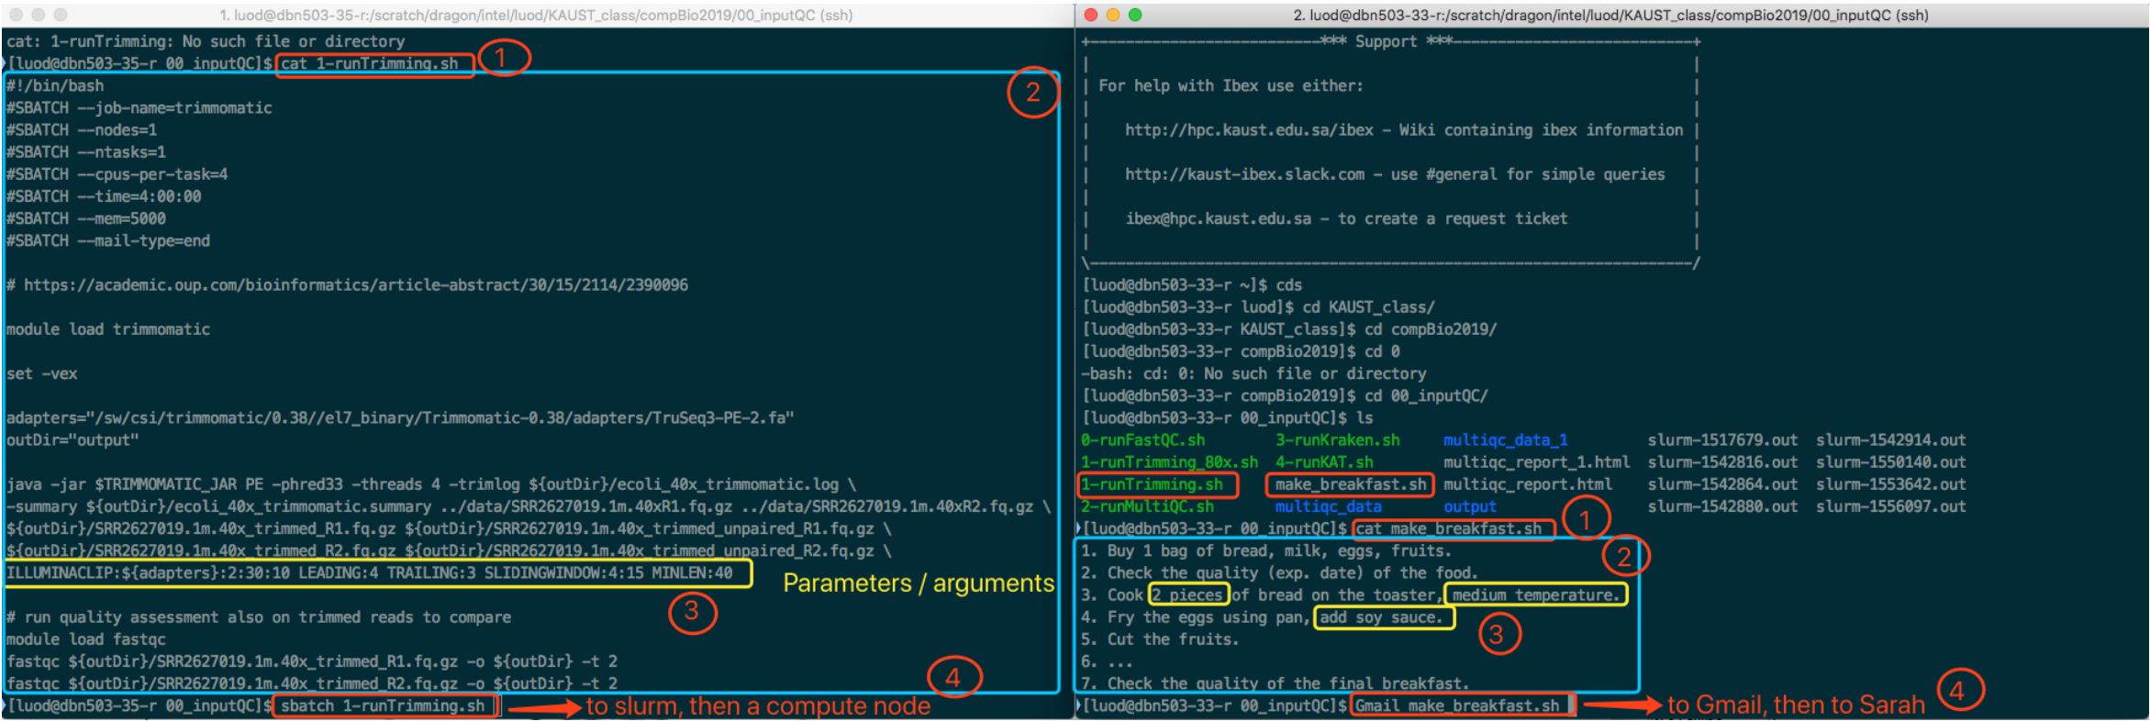Screen dimensions: 2150x721
Task: Click the 'multiqc_data_1' directory name
Action: pyautogui.click(x=1506, y=440)
